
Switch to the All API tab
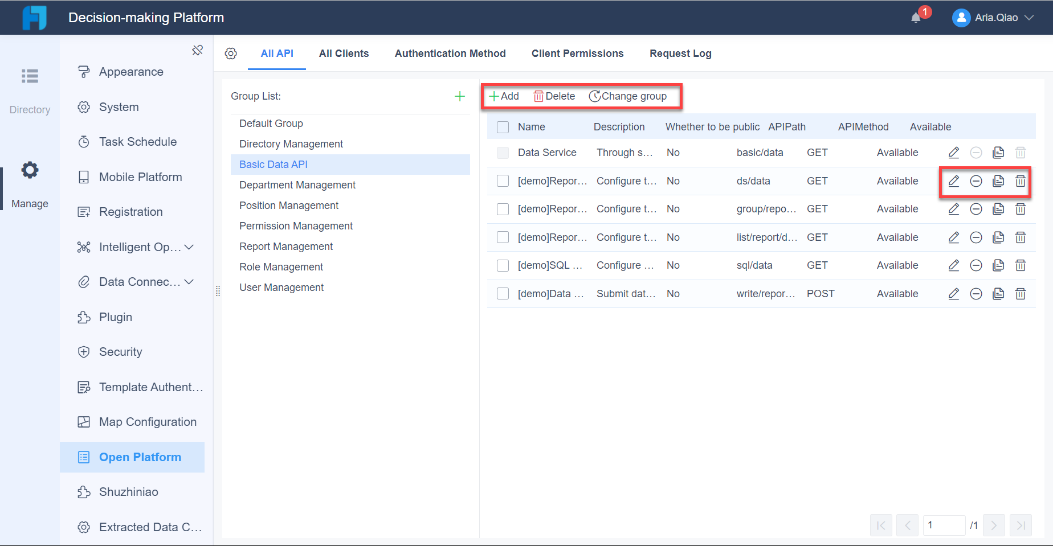tap(277, 54)
